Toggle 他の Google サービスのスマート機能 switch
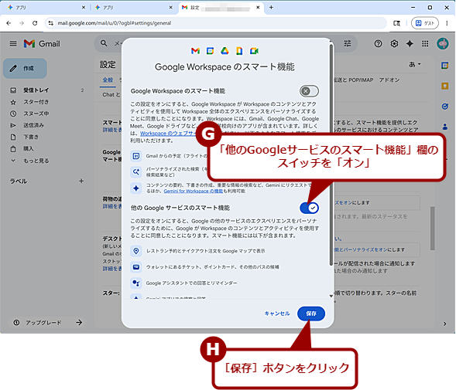Viewport: 456px width, 390px height. point(309,208)
